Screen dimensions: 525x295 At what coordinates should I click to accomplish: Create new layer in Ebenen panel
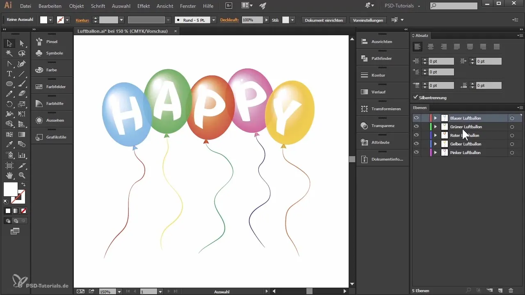[x=500, y=290]
